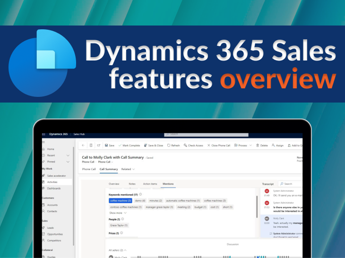The height and width of the screenshot is (258, 345).
Task: Select the Action items sub-tab
Action: point(150,184)
